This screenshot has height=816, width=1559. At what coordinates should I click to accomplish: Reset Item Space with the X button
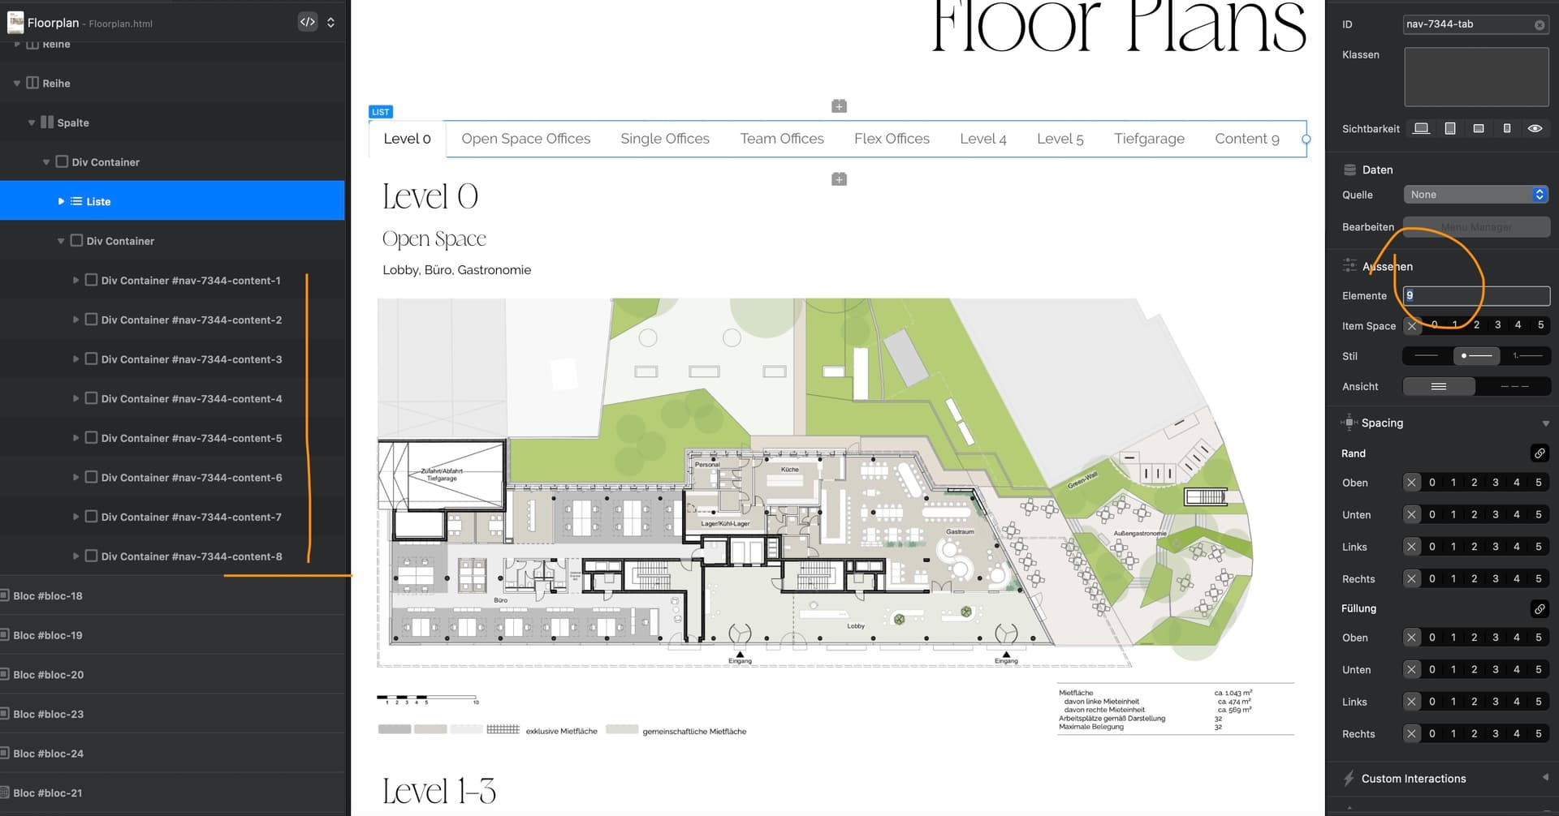(1412, 326)
